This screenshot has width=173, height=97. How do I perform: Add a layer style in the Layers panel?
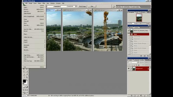coord(132,96)
